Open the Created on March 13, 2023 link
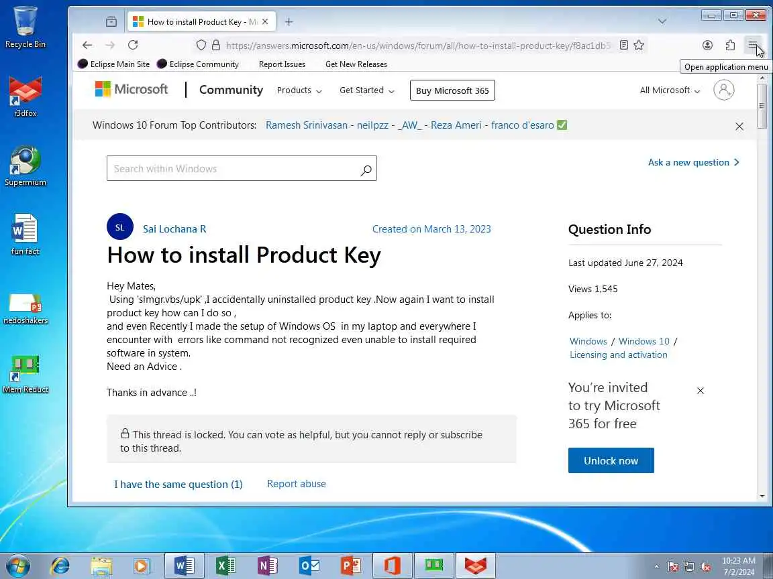The image size is (773, 579). click(431, 229)
